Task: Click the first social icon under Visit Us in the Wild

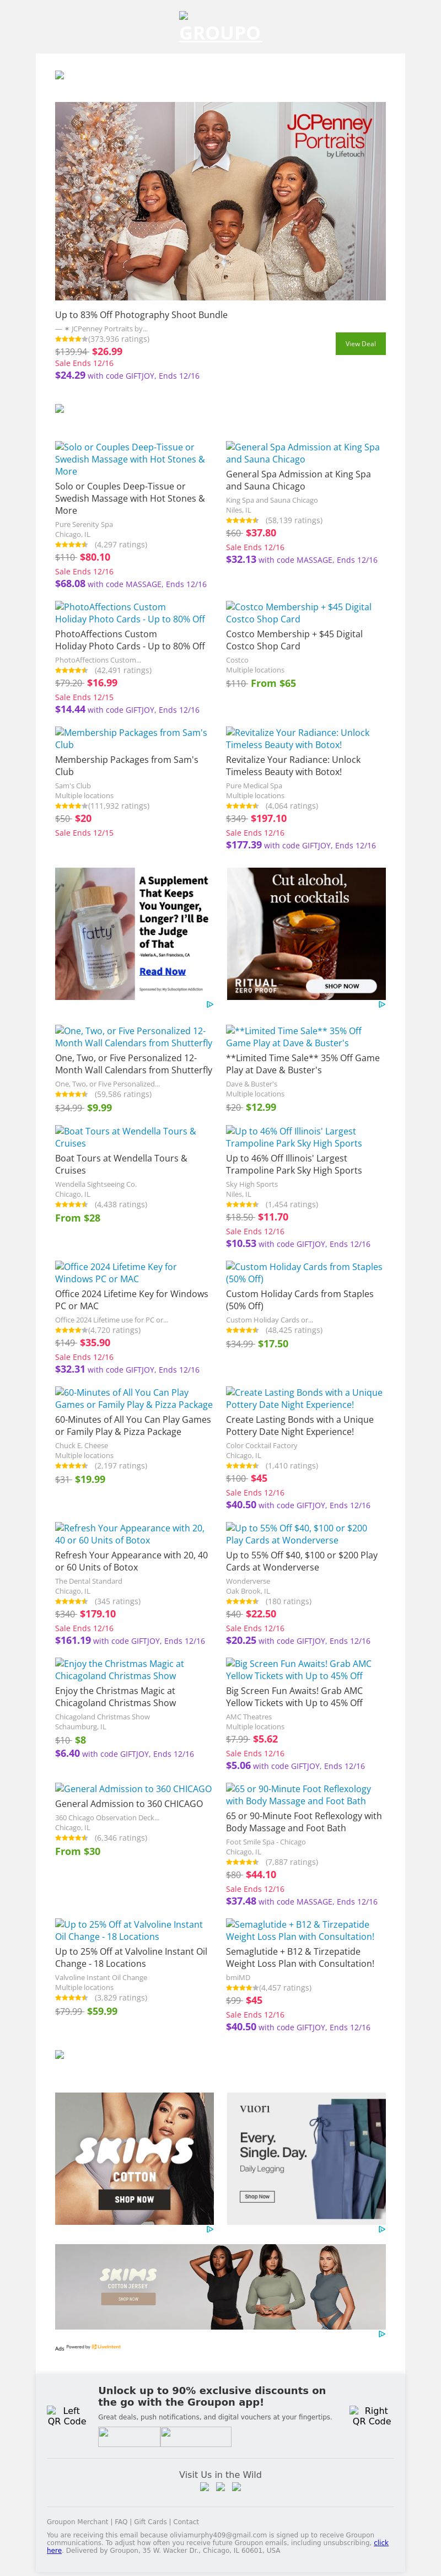Action: coord(205,2487)
